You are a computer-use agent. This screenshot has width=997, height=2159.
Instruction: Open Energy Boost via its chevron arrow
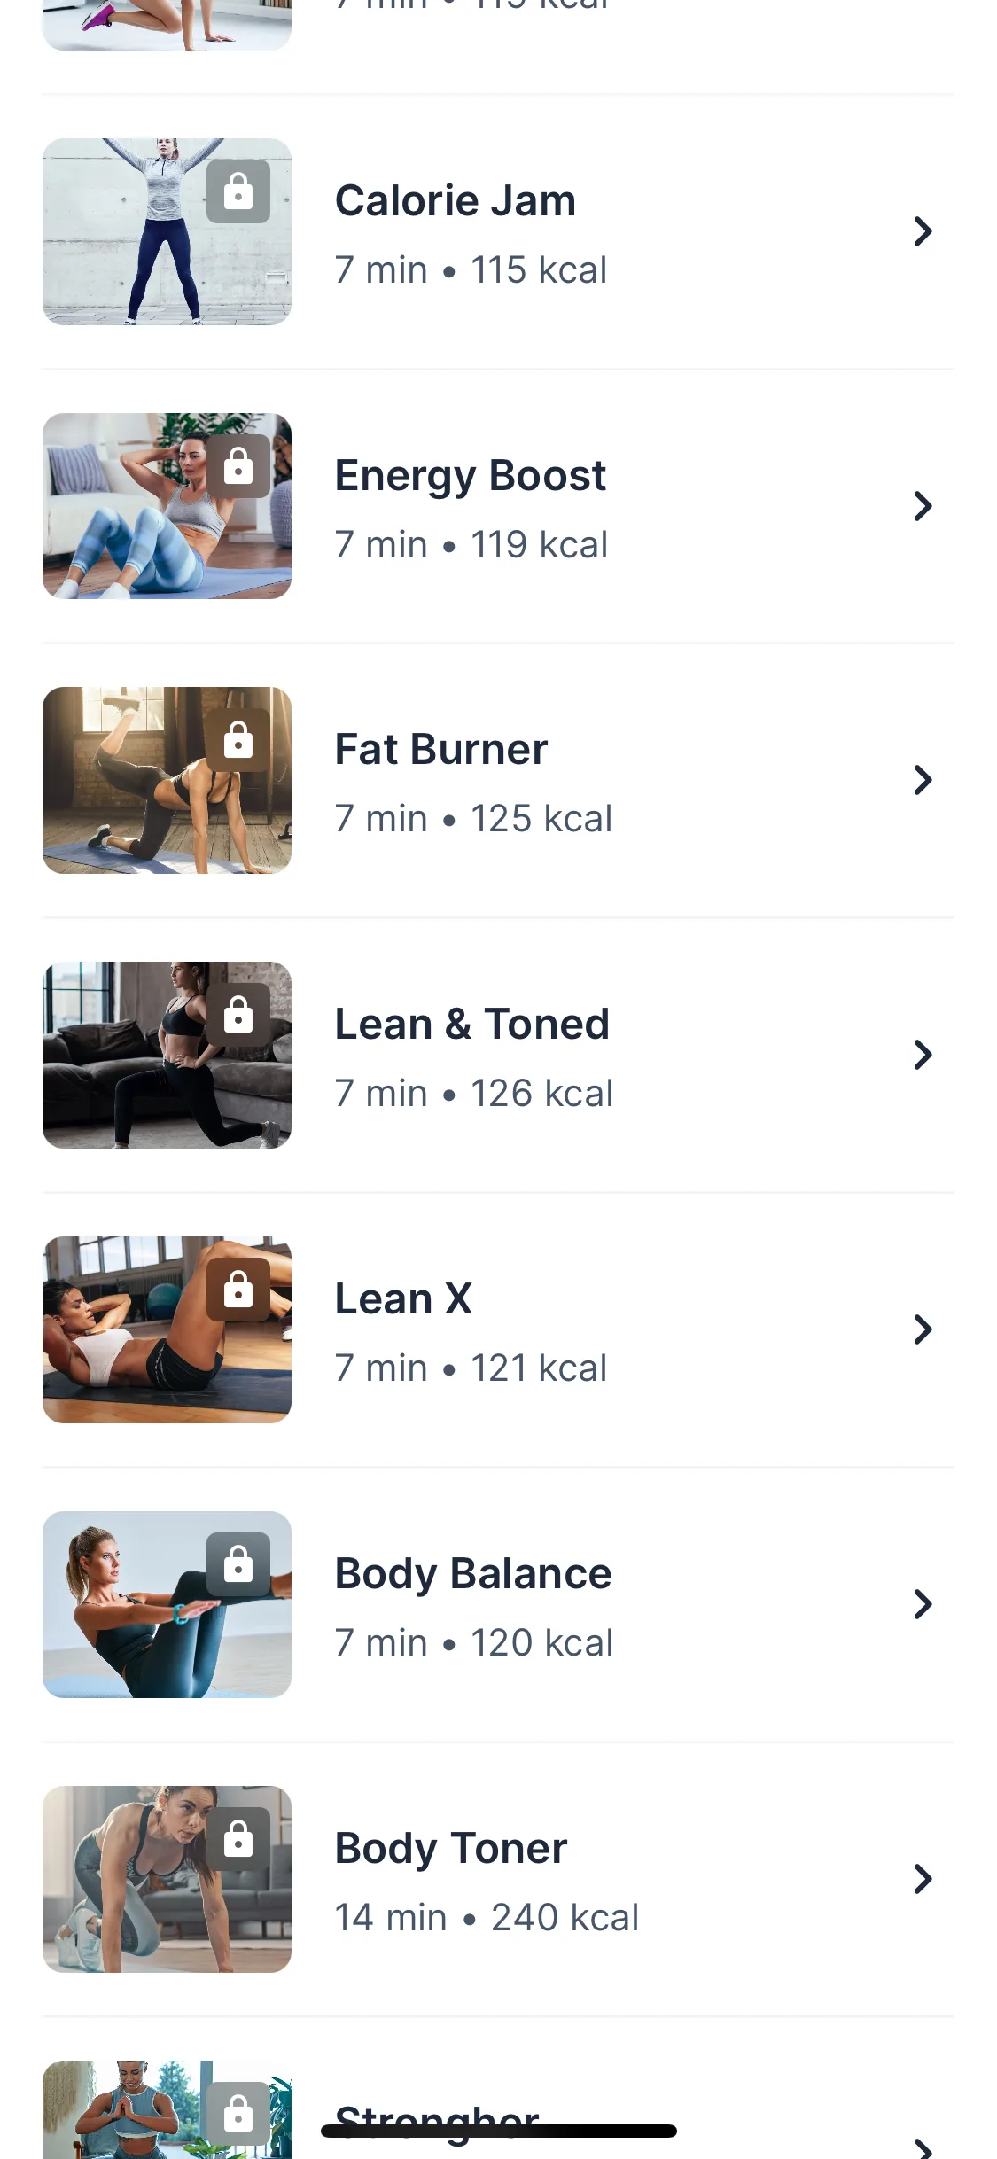(x=923, y=507)
